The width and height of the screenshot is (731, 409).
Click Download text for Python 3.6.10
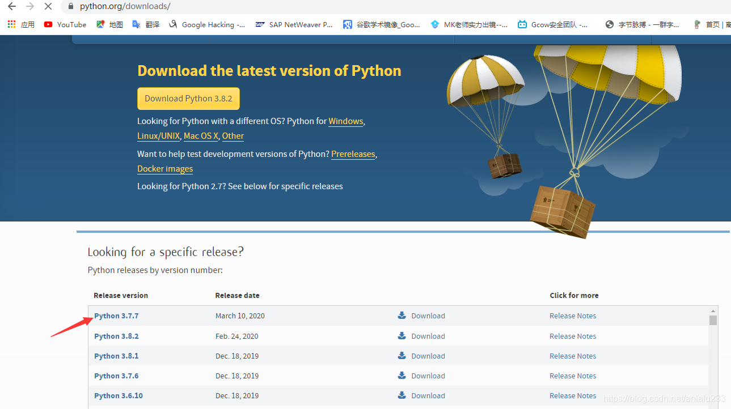(428, 395)
